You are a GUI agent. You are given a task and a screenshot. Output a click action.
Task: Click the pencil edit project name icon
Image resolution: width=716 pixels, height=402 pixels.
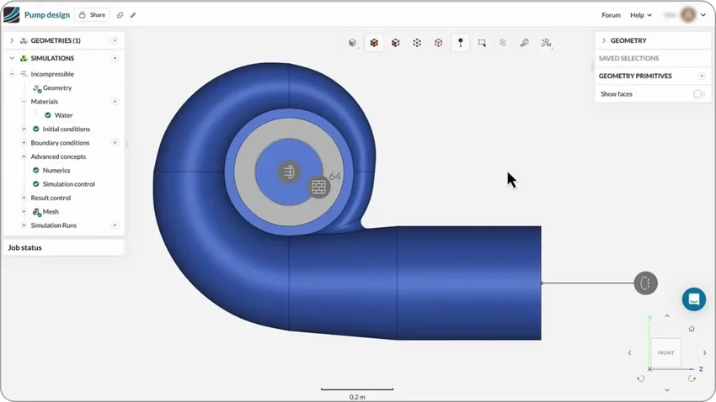click(x=133, y=15)
